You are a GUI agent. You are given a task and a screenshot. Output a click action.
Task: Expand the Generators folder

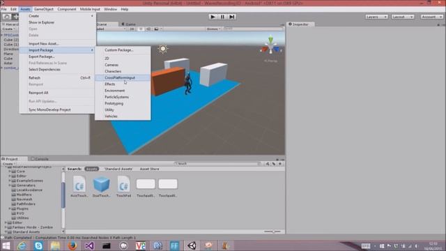point(10,185)
